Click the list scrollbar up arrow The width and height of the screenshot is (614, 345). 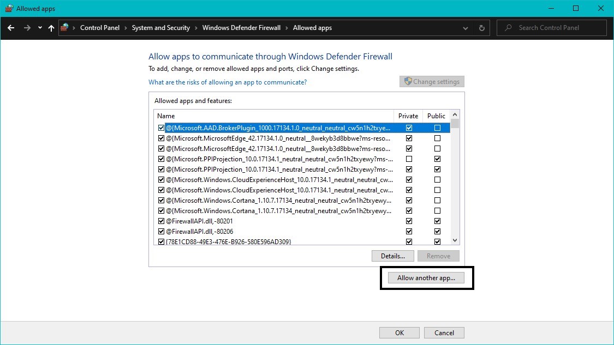(455, 114)
